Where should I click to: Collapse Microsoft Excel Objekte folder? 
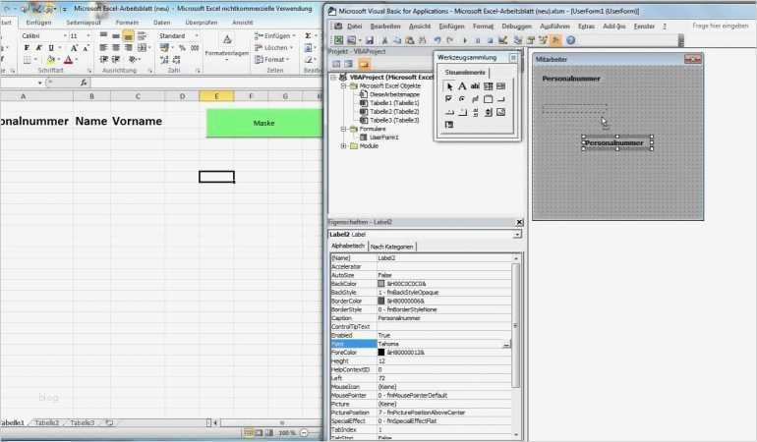pyautogui.click(x=344, y=85)
